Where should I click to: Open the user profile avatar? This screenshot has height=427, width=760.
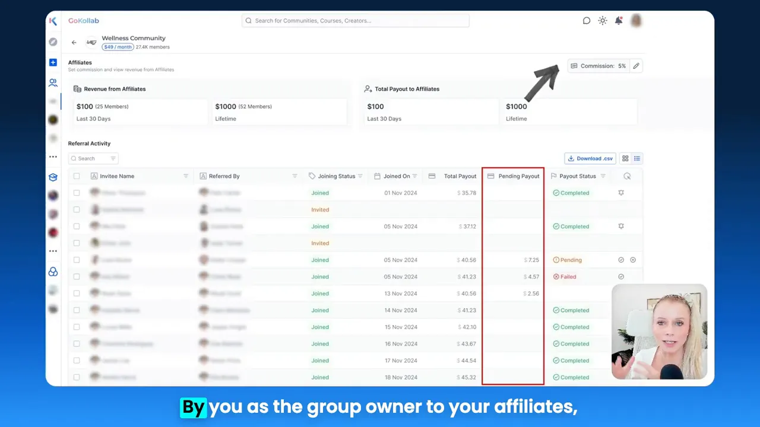point(636,21)
